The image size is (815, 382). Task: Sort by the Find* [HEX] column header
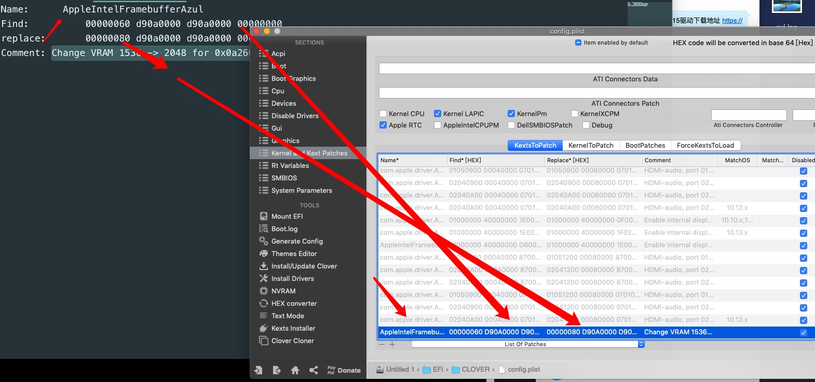click(496, 160)
